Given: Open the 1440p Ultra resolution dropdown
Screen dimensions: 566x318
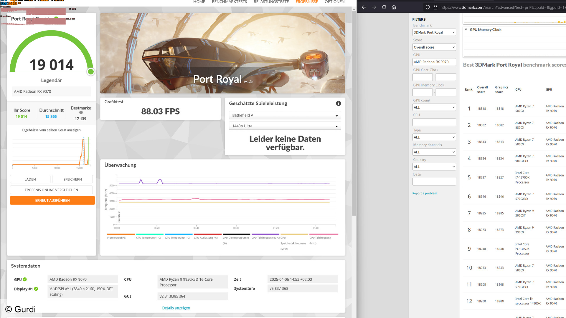Looking at the screenshot, I should 285,126.
